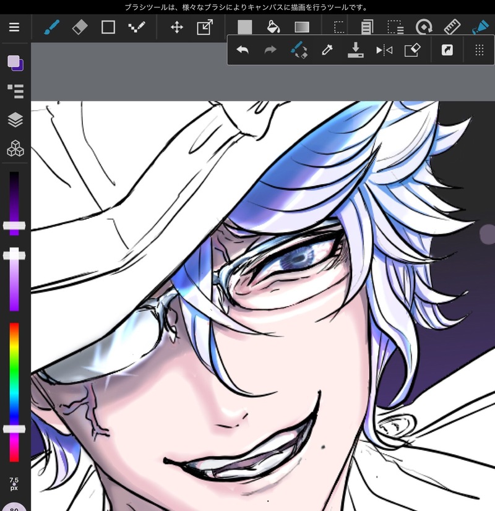Viewport: 495px width, 511px height.
Task: Select the gray Fill rectangle tool
Action: tap(245, 27)
